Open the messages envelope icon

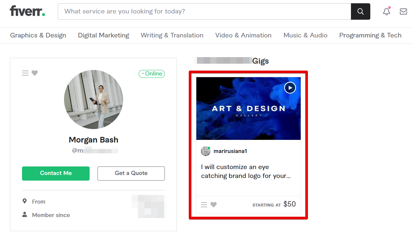point(403,11)
